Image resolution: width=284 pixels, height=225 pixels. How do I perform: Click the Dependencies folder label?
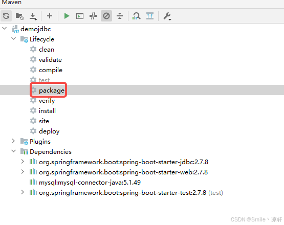pyautogui.click(x=51, y=152)
